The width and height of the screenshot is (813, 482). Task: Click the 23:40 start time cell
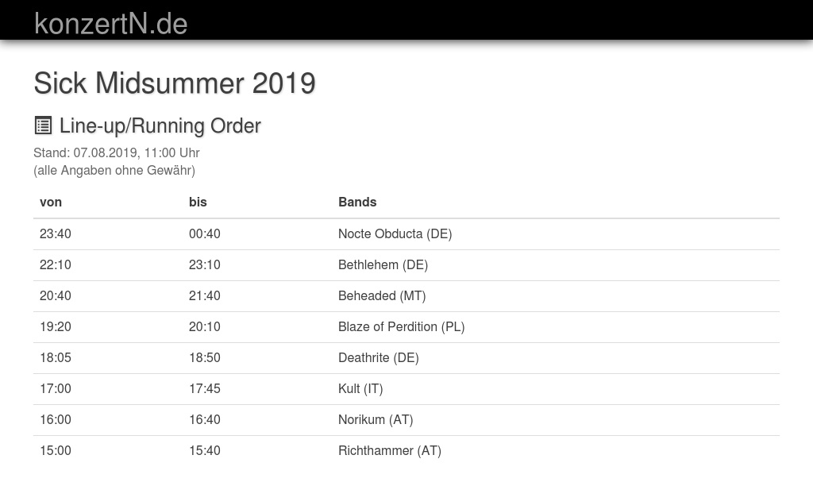point(56,234)
